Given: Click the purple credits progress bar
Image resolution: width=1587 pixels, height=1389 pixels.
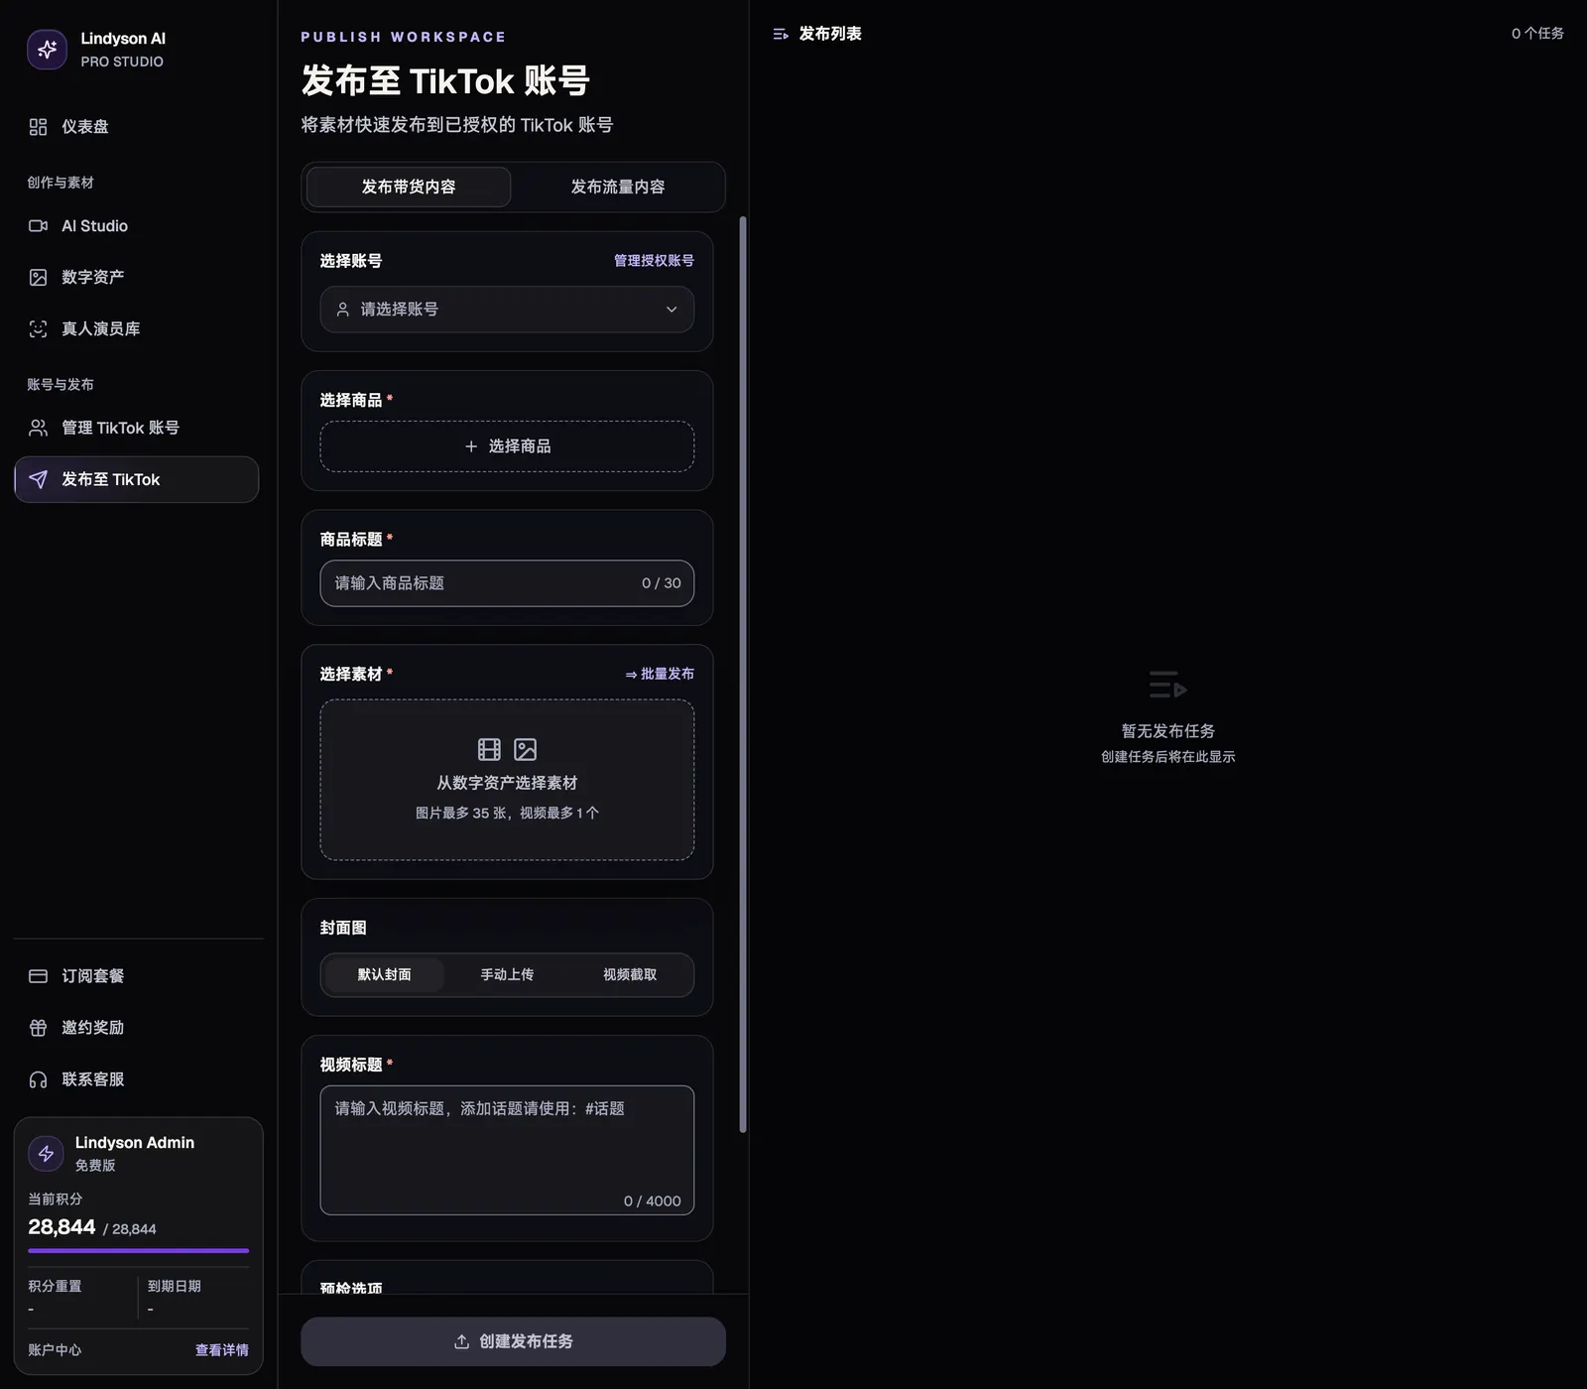Looking at the screenshot, I should (139, 1251).
